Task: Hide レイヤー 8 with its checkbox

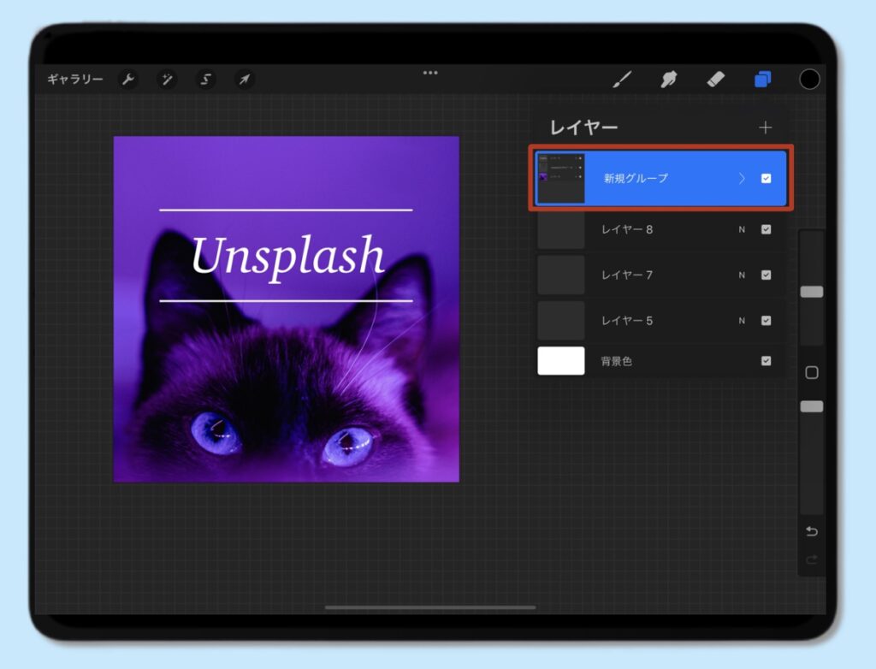Action: 766,230
